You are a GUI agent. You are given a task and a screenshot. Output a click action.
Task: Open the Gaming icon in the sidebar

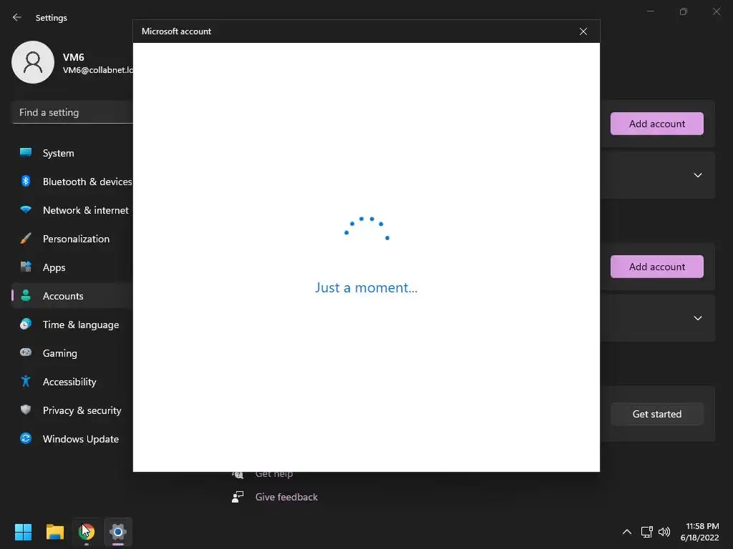click(26, 352)
